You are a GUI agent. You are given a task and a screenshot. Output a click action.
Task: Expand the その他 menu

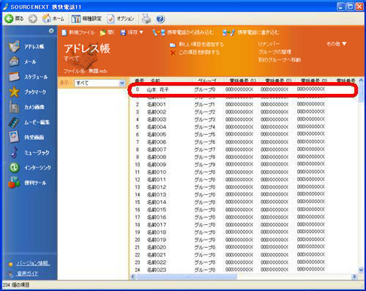(337, 44)
